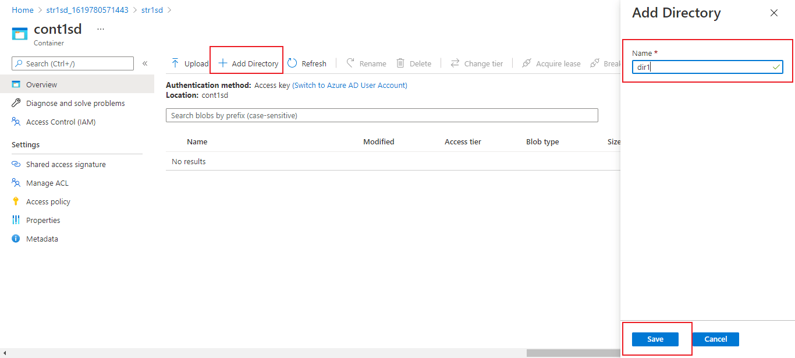The height and width of the screenshot is (358, 795).
Task: Click the Acquire lease icon
Action: point(527,63)
